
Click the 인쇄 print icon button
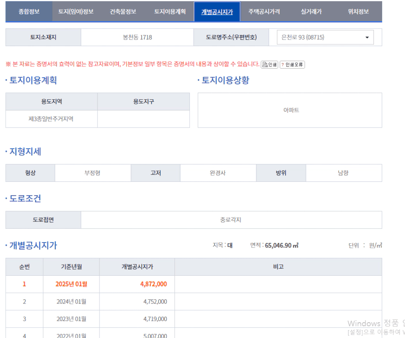click(x=269, y=64)
